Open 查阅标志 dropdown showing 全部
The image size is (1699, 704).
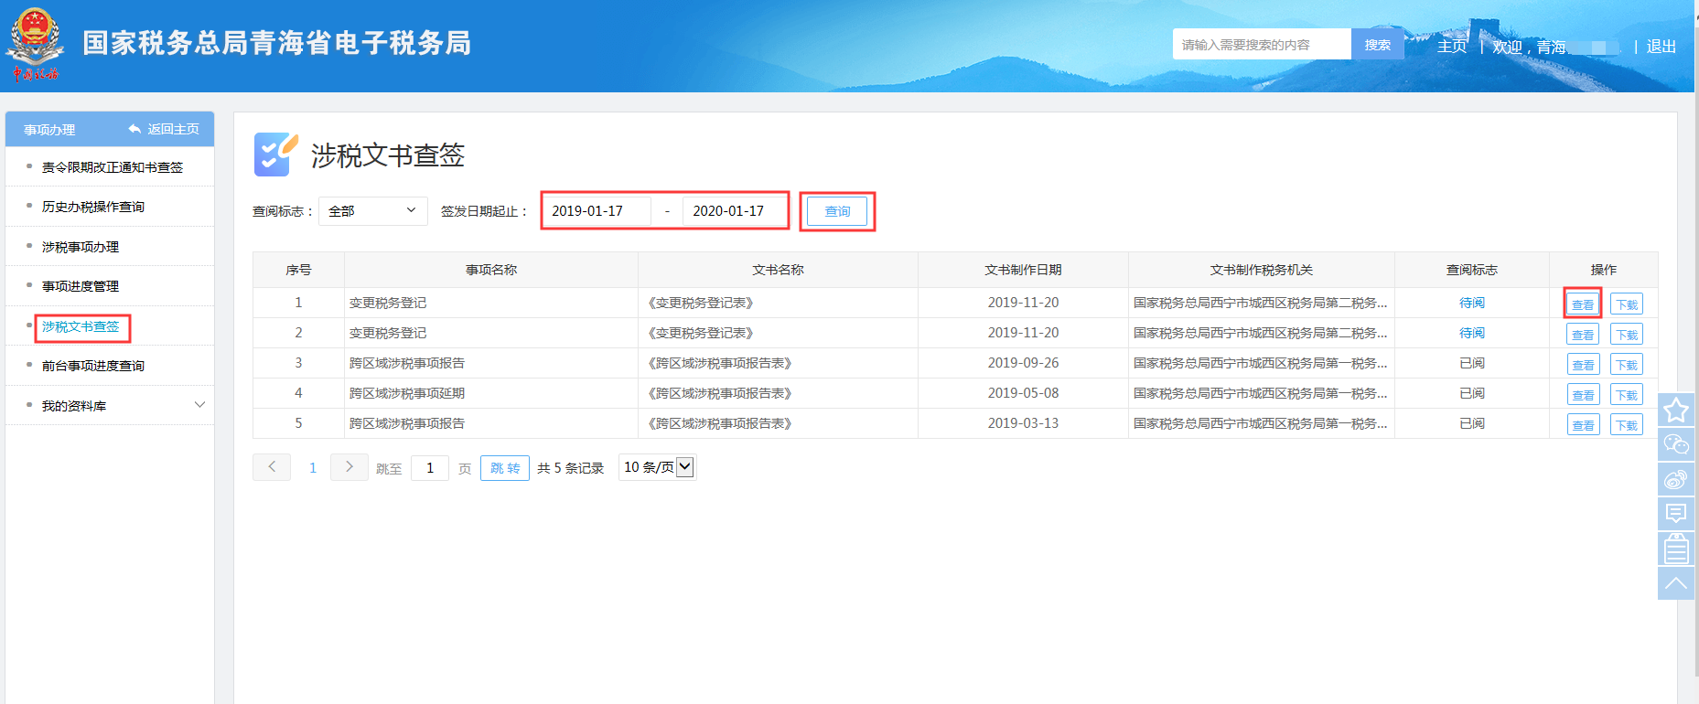coord(372,211)
